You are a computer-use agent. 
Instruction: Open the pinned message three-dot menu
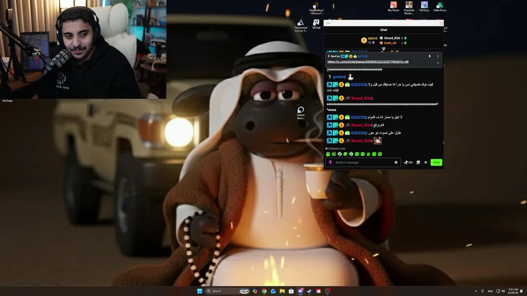click(438, 56)
